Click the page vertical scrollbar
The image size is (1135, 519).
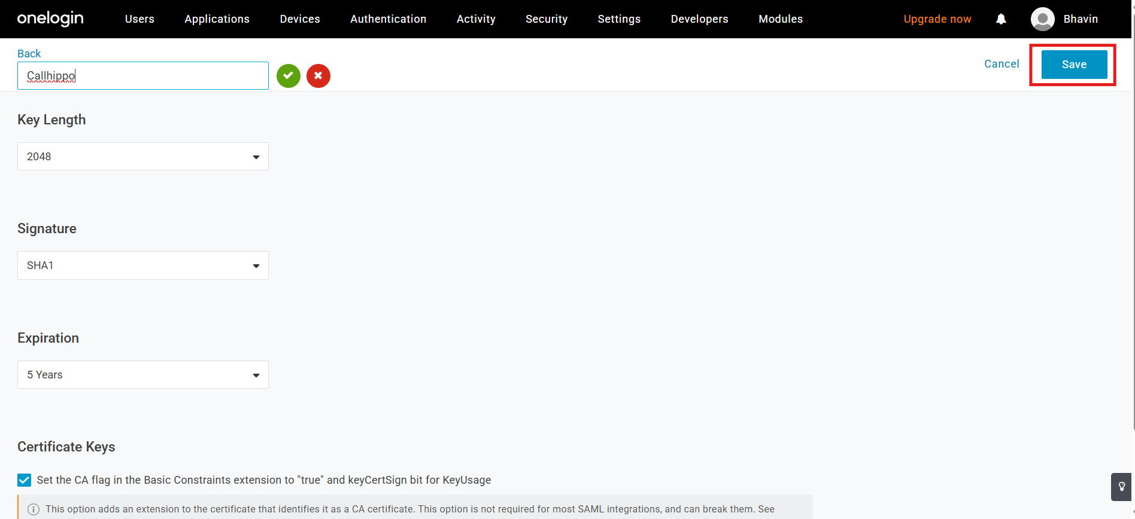[x=1133, y=221]
